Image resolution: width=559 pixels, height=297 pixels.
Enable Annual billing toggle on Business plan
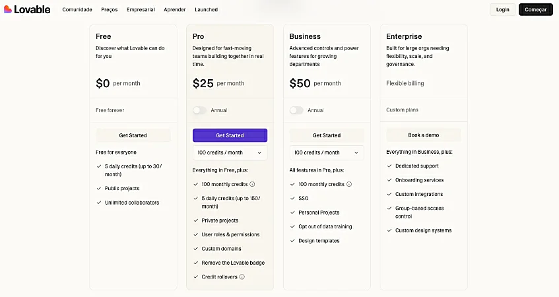click(x=296, y=110)
